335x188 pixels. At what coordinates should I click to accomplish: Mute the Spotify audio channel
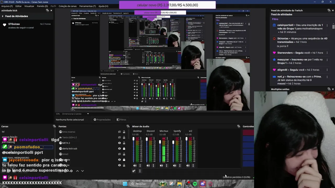(x=175, y=166)
